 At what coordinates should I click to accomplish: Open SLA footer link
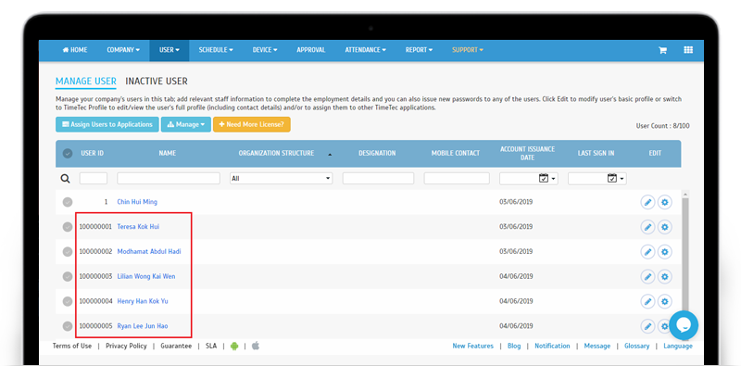point(211,347)
